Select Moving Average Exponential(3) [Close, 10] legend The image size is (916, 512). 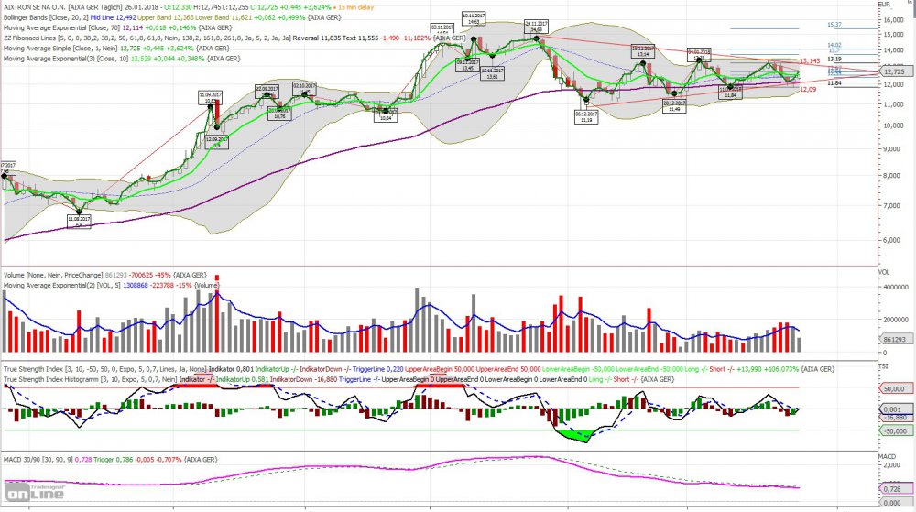tap(122, 59)
